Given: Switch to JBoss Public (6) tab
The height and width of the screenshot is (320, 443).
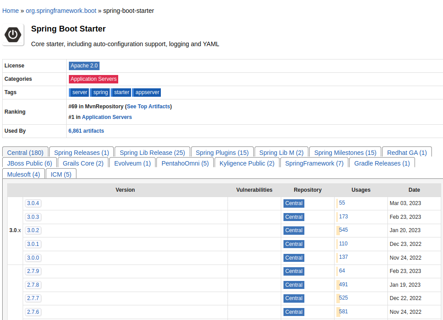Looking at the screenshot, I should (30, 163).
